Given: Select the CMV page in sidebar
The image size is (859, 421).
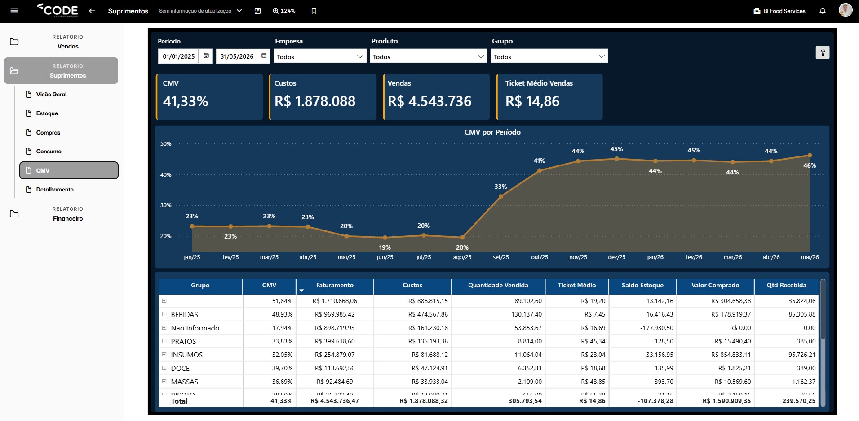Looking at the screenshot, I should [x=69, y=170].
